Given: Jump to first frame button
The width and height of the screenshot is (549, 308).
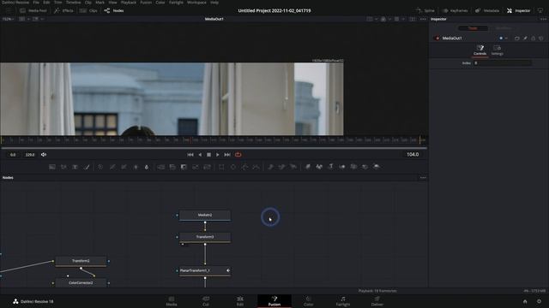Looking at the screenshot, I should (190, 154).
